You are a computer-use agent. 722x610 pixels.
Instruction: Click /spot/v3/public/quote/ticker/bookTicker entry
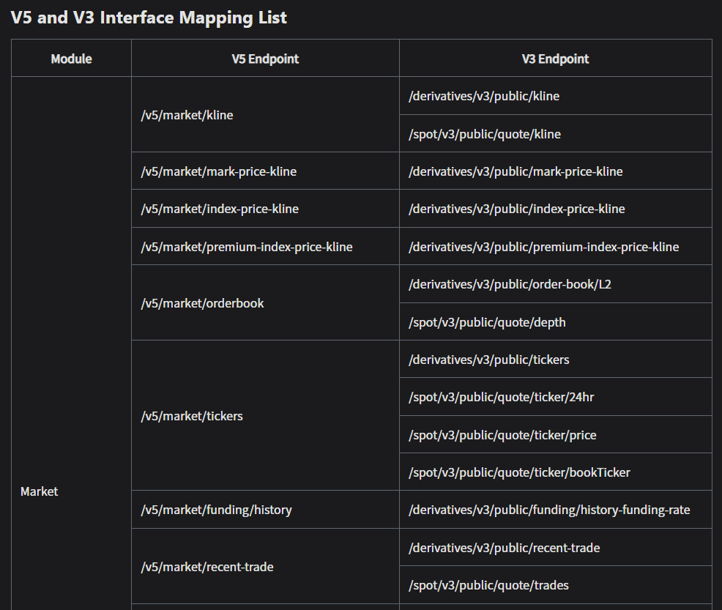pos(519,472)
